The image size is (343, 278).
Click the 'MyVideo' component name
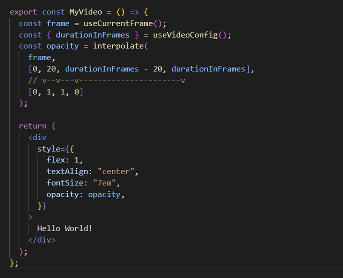pyautogui.click(x=86, y=12)
